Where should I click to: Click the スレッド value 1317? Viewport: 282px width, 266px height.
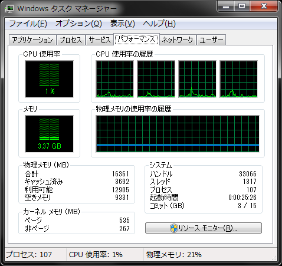coord(250,182)
